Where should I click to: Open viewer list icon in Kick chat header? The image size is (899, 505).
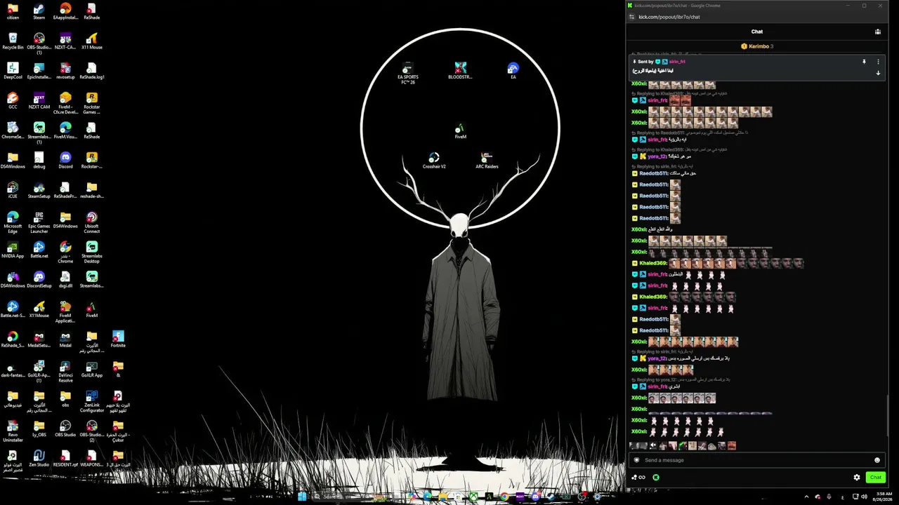[x=878, y=32]
